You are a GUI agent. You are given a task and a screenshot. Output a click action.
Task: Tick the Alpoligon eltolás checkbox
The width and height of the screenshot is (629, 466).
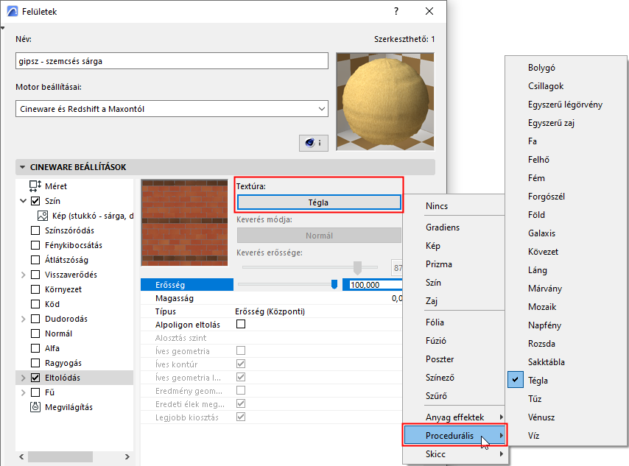241,324
